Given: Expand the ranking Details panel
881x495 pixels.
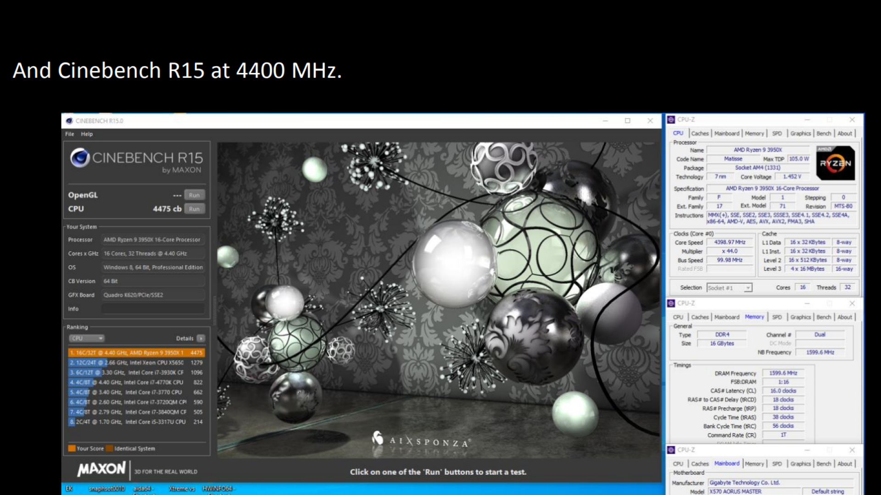Looking at the screenshot, I should 201,338.
